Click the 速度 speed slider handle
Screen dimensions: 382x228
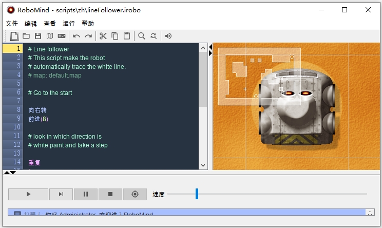[197, 194]
